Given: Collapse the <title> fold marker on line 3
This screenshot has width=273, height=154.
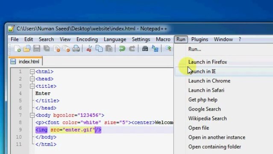Looking at the screenshot, I should 32,86.
